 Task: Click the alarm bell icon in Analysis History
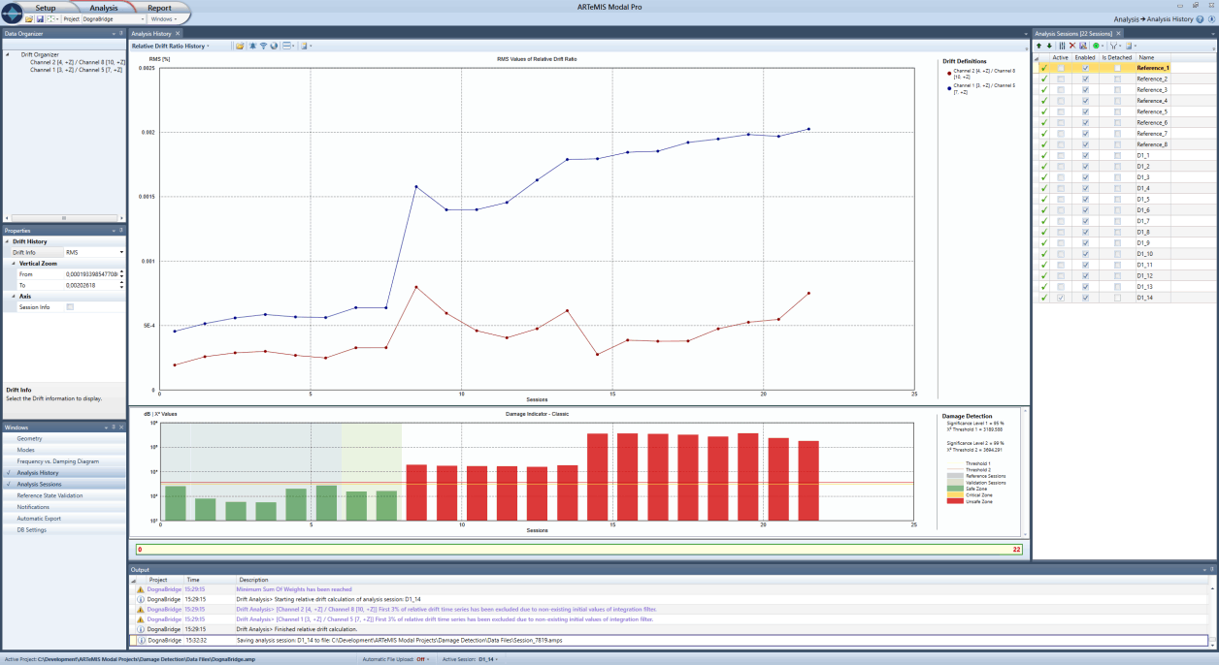(252, 46)
